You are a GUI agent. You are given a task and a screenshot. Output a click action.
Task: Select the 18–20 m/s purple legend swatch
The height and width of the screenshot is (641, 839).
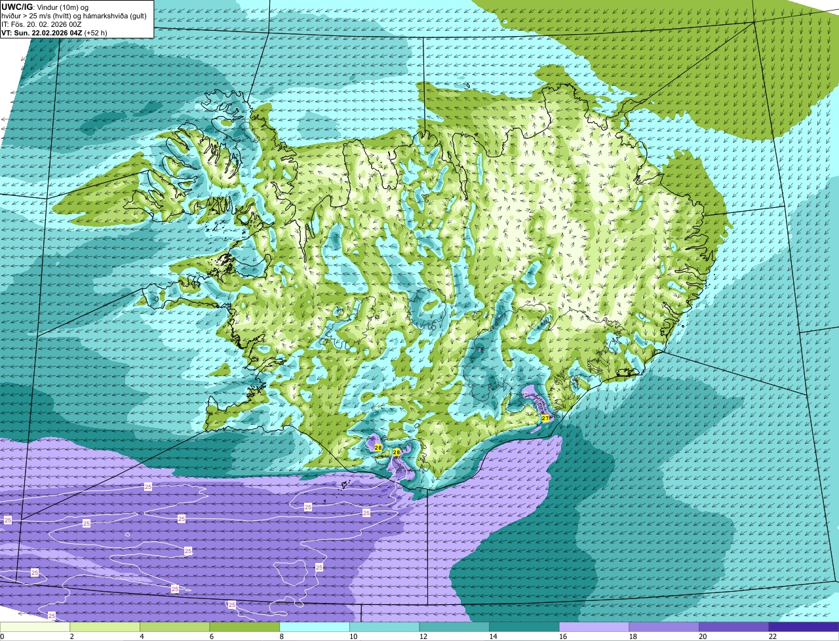[x=664, y=627]
